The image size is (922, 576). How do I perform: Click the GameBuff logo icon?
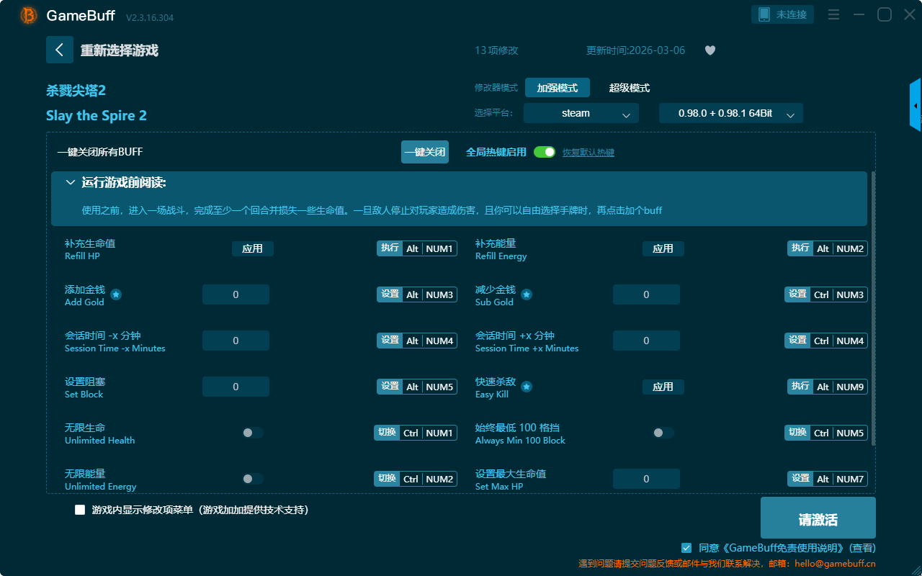(29, 15)
